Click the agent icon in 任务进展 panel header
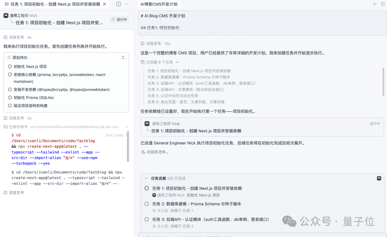 pos(379,178)
